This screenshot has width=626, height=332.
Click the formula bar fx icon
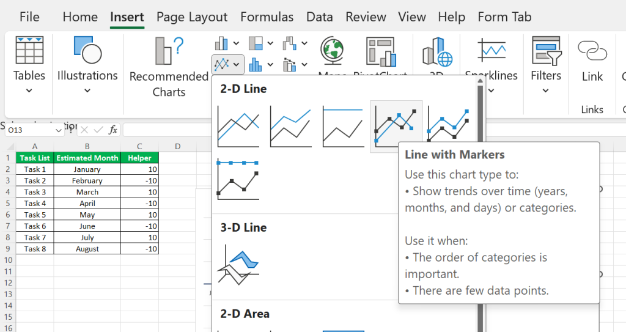coord(113,130)
